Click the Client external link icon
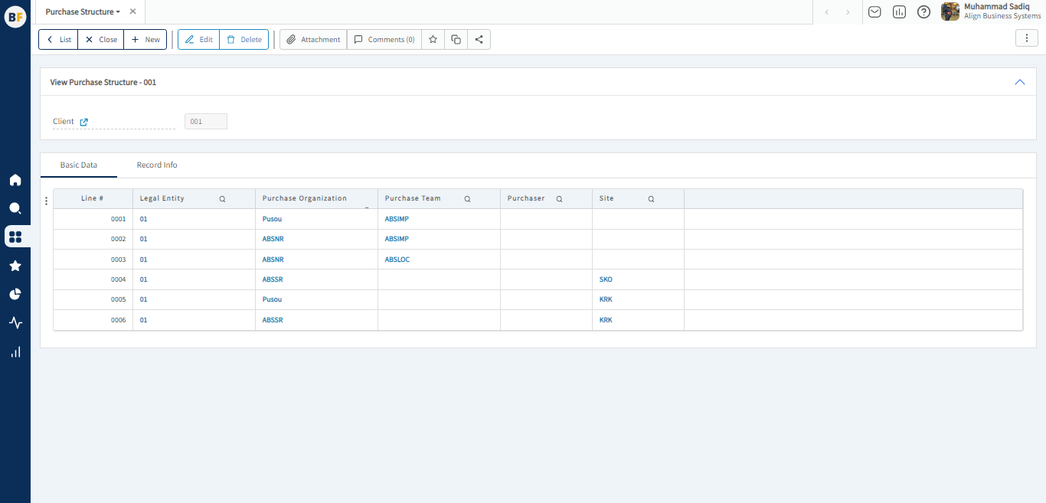This screenshot has width=1046, height=503. click(84, 122)
